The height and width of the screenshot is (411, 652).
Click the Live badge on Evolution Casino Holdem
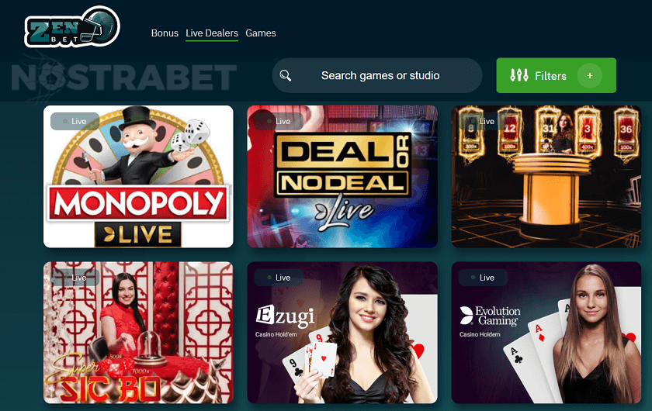click(483, 278)
